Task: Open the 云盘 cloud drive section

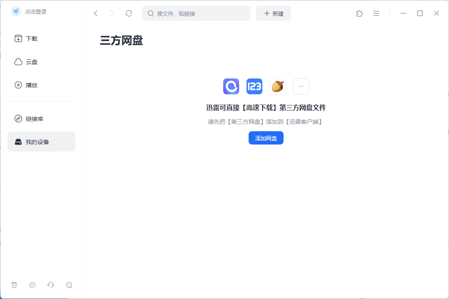Action: [x=41, y=62]
